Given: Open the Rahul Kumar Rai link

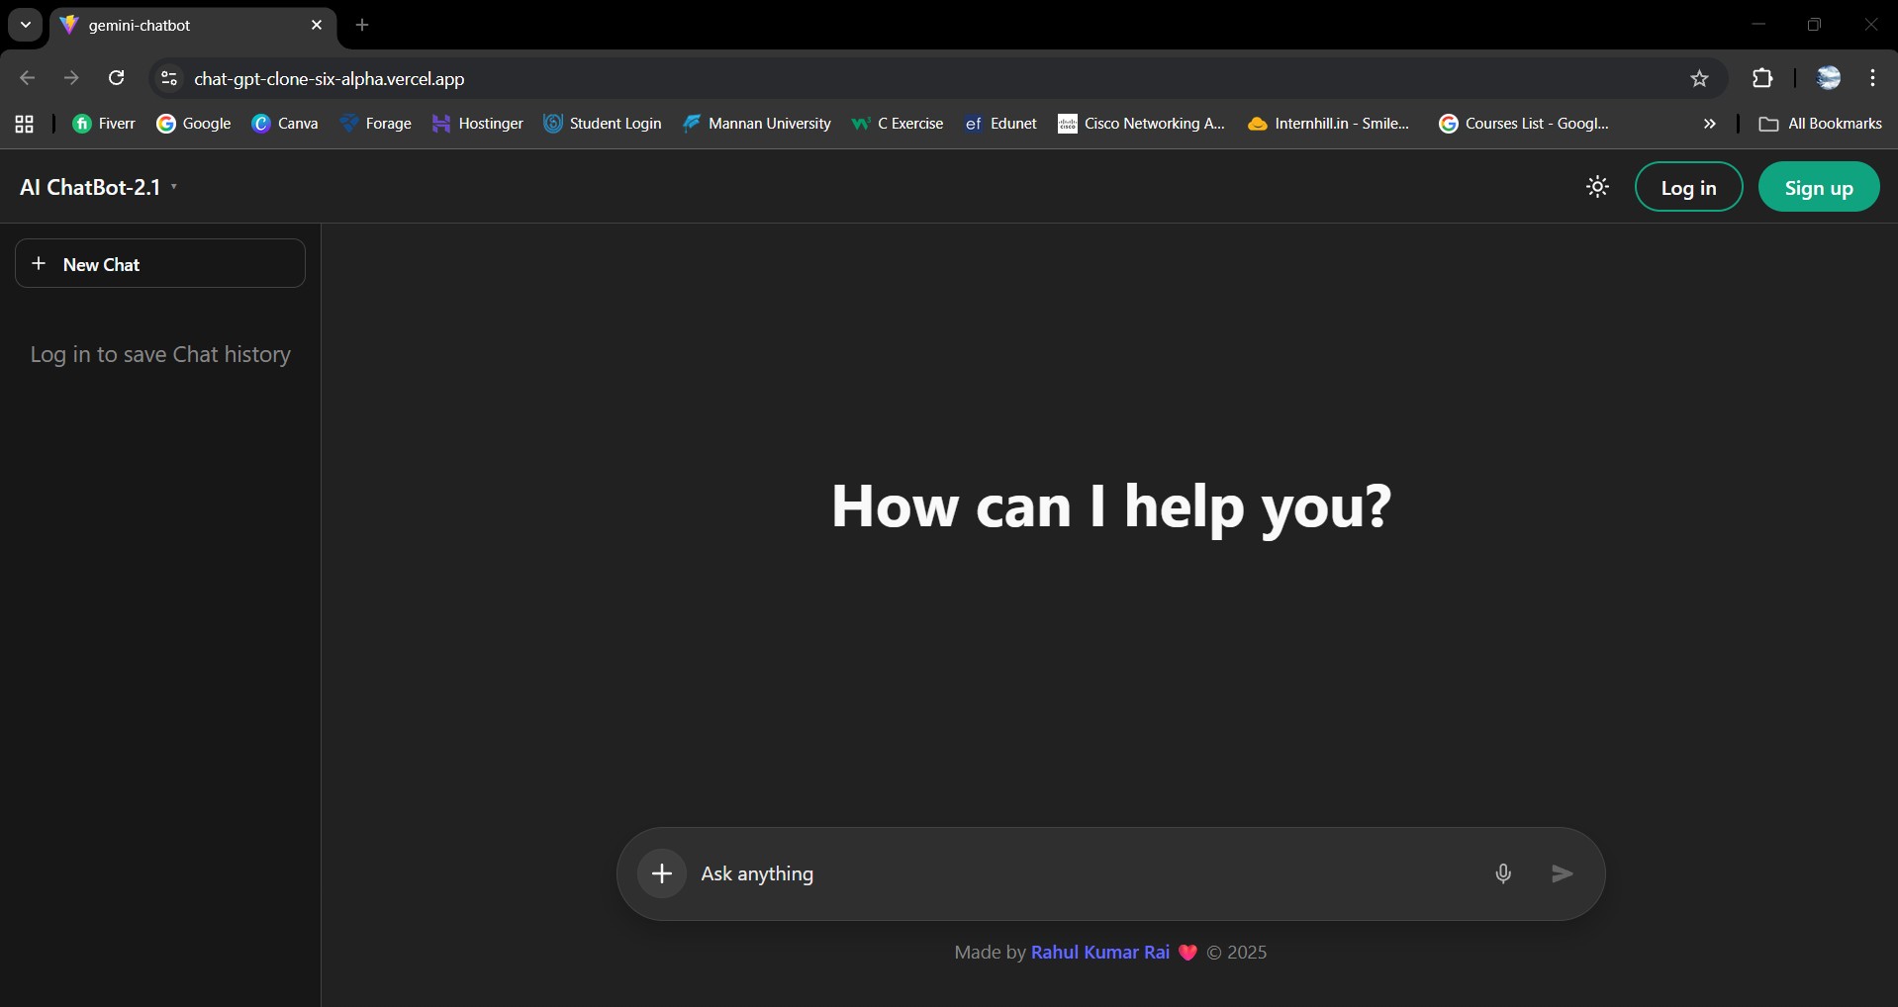Looking at the screenshot, I should 1099,952.
